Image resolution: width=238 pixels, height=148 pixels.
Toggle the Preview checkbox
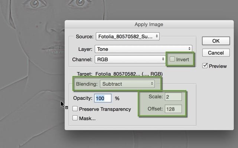point(205,66)
